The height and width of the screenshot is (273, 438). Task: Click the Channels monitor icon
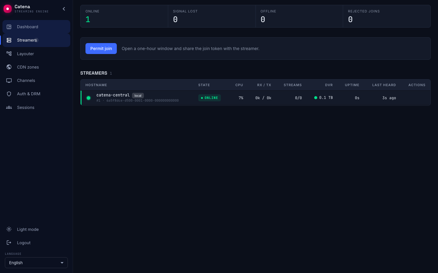tap(9, 80)
